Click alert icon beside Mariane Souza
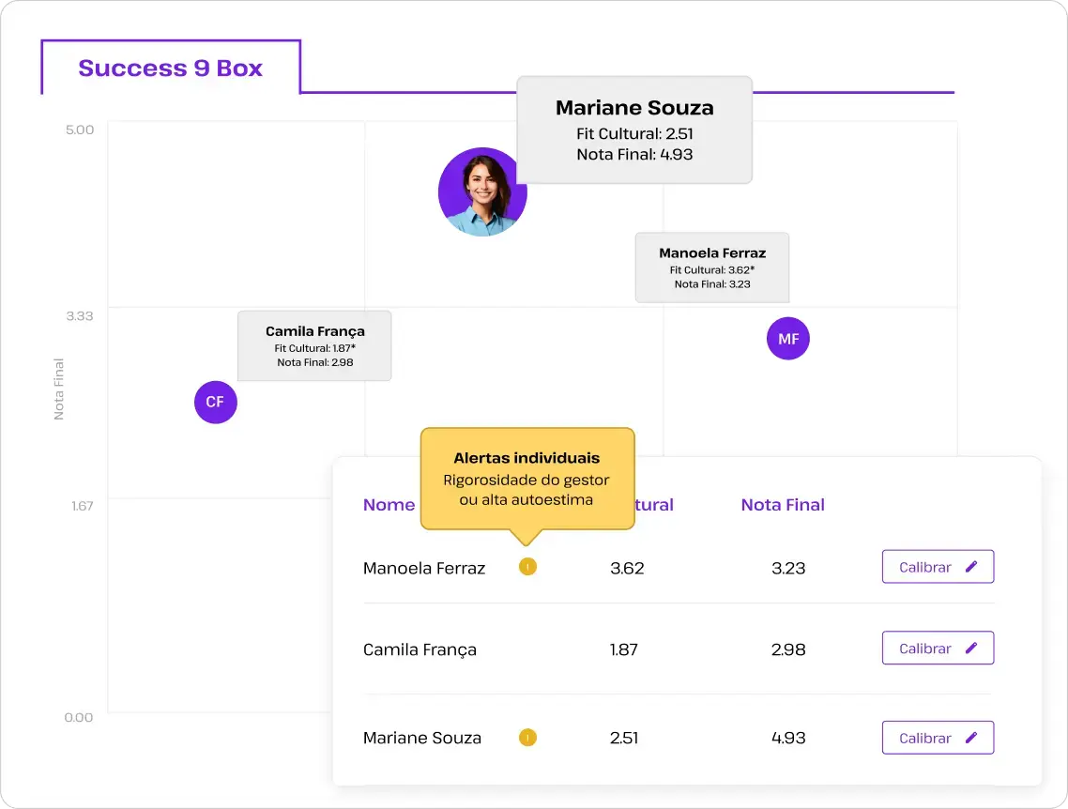 pos(527,738)
